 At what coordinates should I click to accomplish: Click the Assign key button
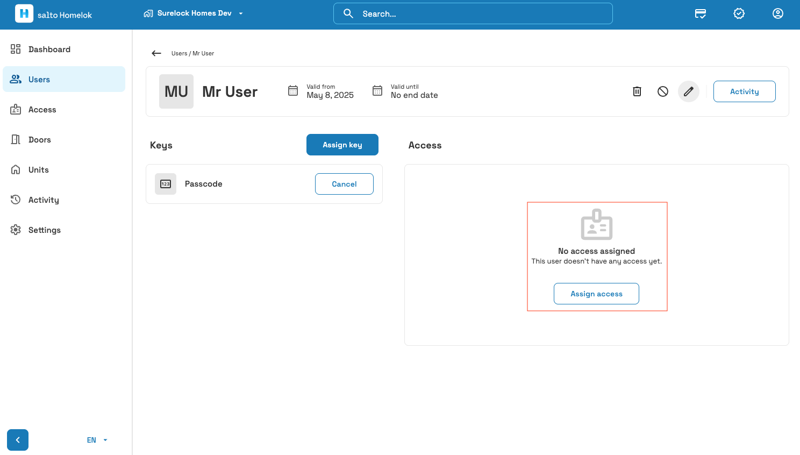click(342, 145)
